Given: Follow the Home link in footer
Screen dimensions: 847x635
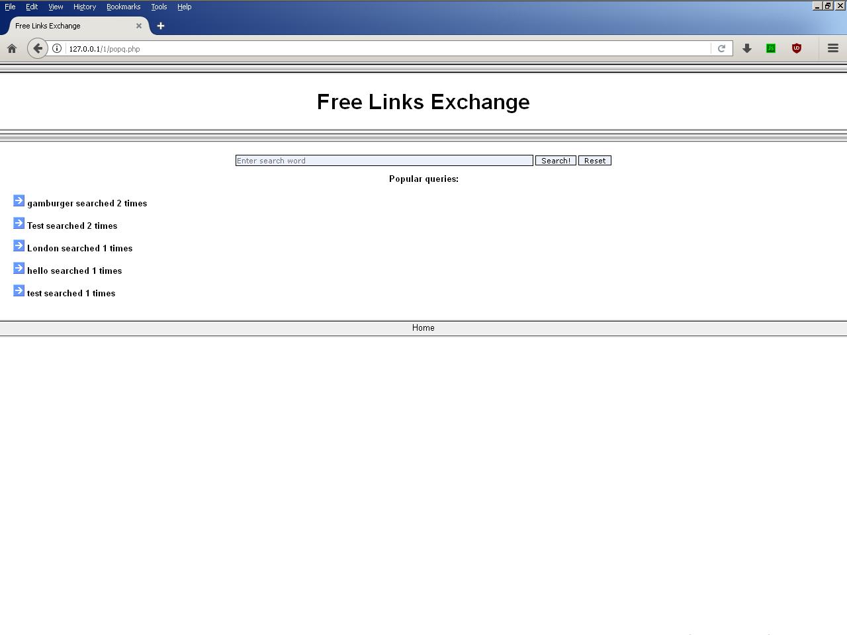Looking at the screenshot, I should [x=423, y=328].
